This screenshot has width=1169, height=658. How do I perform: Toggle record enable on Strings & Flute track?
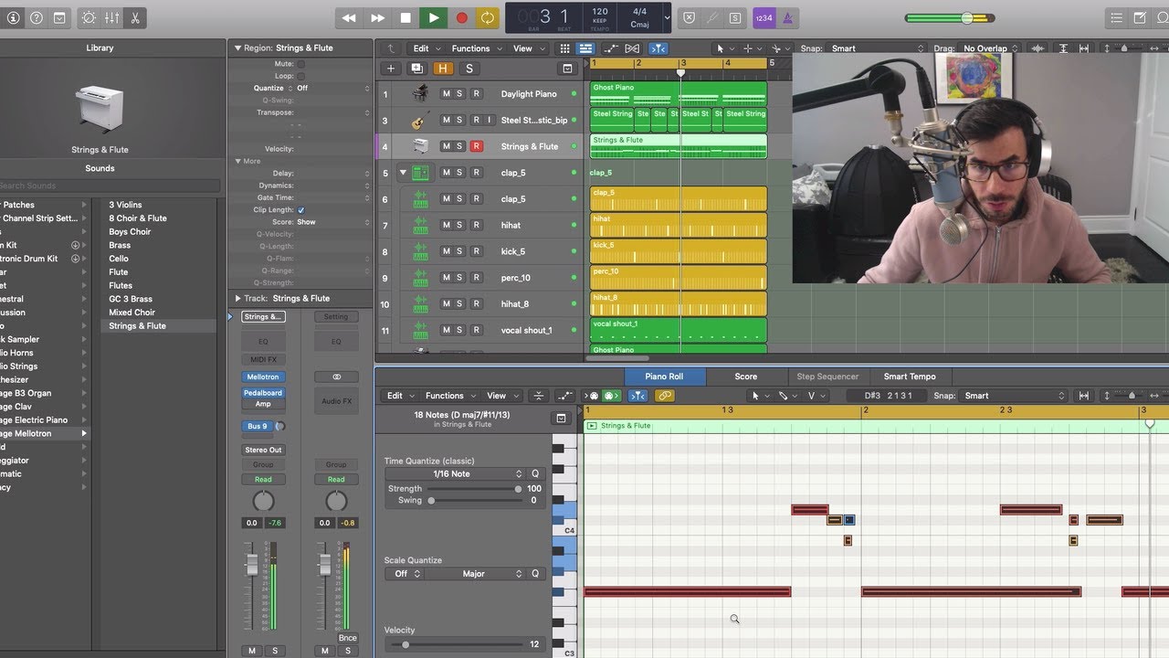point(476,146)
